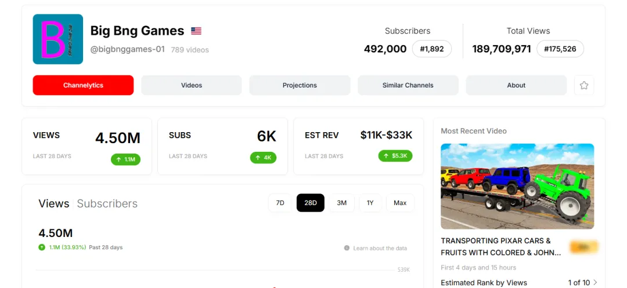627x288 pixels.
Task: Click the green up-arrow circle under 4.50M
Action: tap(42, 247)
